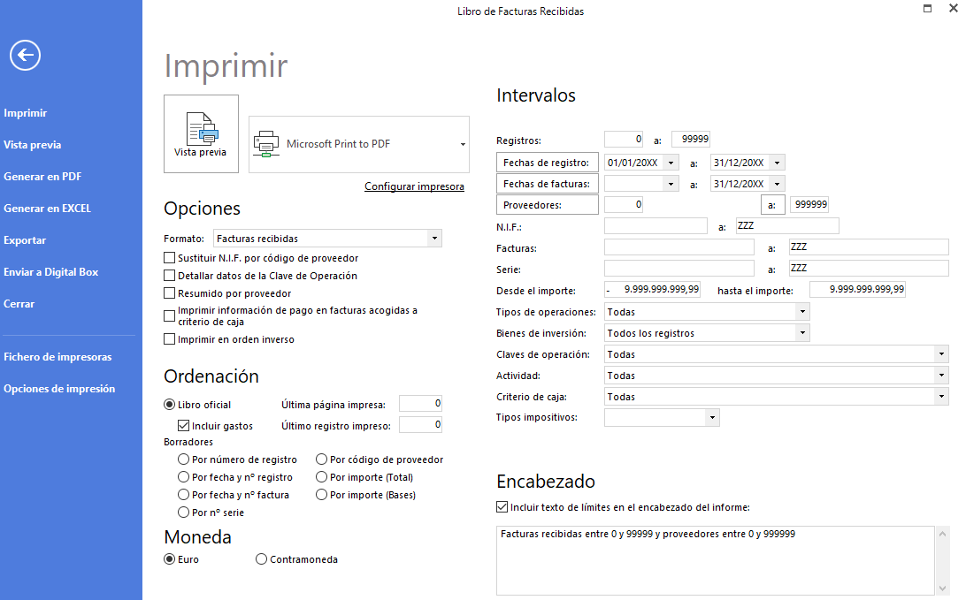Click the printer icon beside Microsoft Print to PDF

pyautogui.click(x=266, y=144)
